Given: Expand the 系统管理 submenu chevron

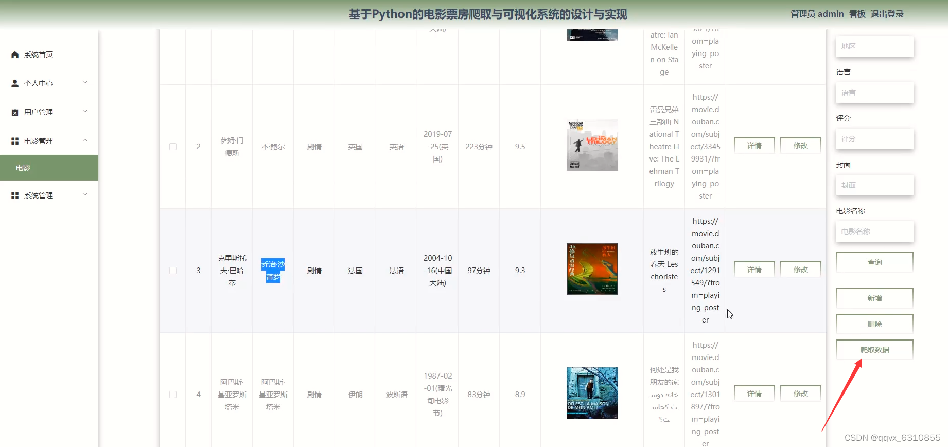Looking at the screenshot, I should [x=85, y=194].
